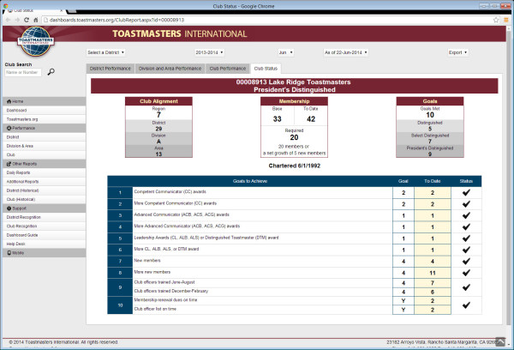Open the Jun month dropdown

tap(286, 52)
